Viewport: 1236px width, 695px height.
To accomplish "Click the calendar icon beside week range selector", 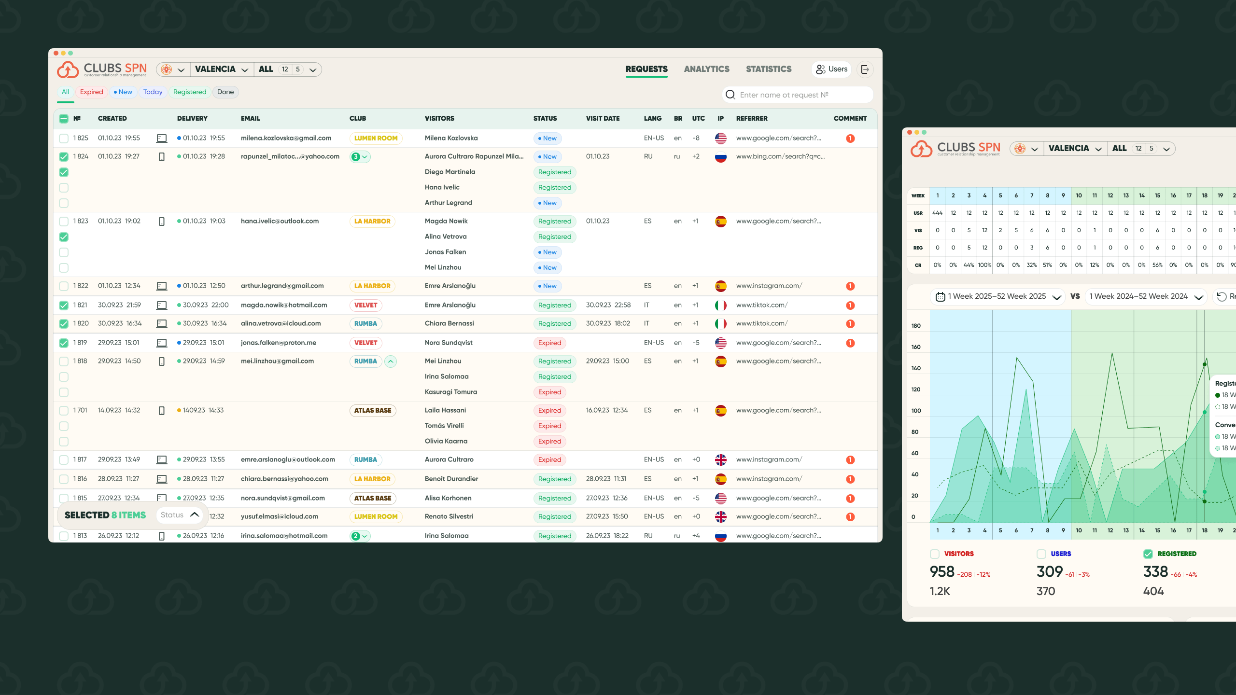I will (x=939, y=296).
